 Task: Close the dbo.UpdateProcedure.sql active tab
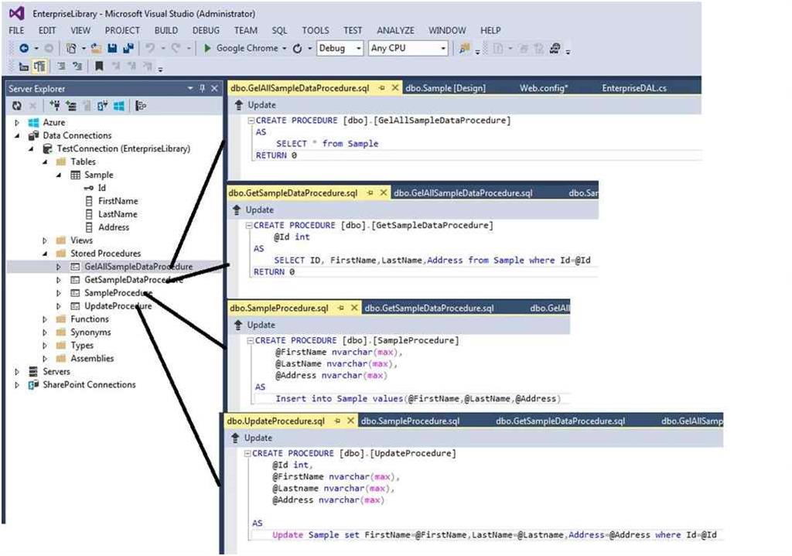(x=350, y=421)
